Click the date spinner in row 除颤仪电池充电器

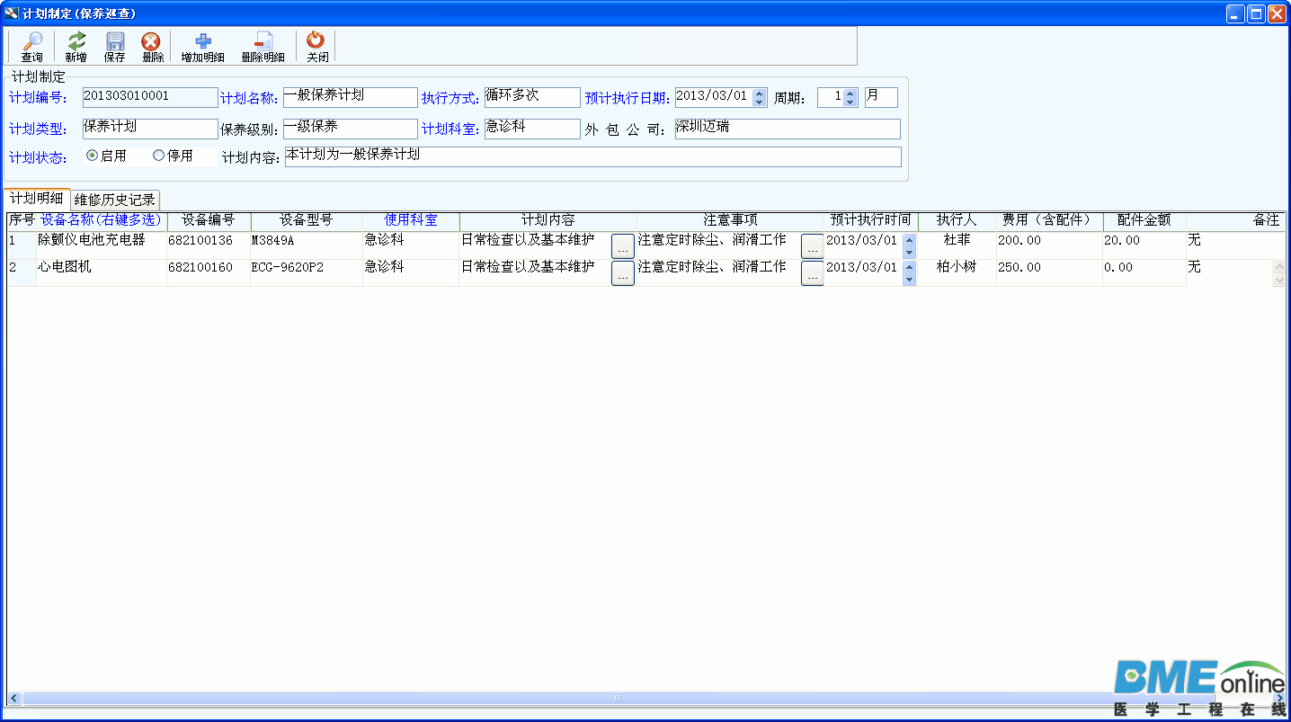click(909, 246)
